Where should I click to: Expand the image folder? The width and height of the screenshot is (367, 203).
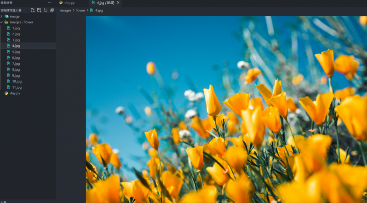[1, 16]
